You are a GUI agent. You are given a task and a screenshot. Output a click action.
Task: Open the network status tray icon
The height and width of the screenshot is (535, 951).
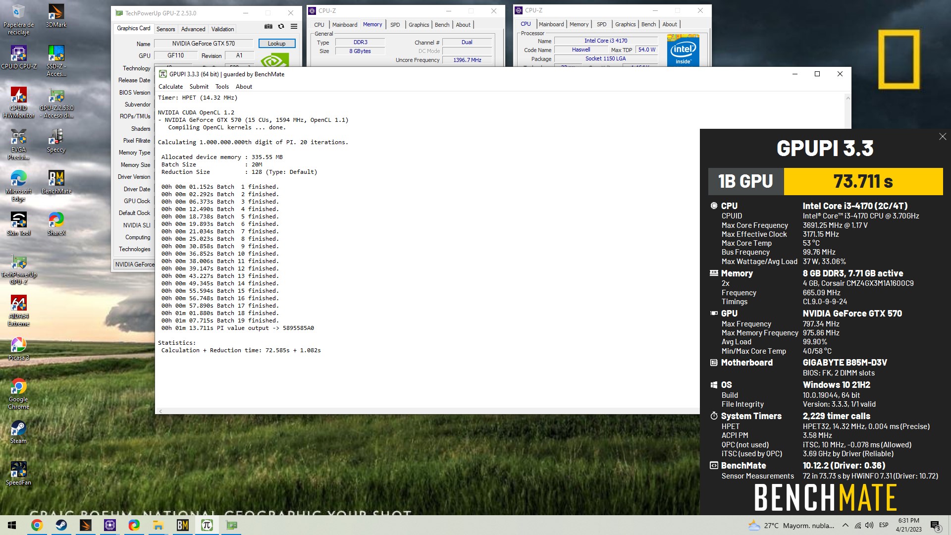[857, 526]
